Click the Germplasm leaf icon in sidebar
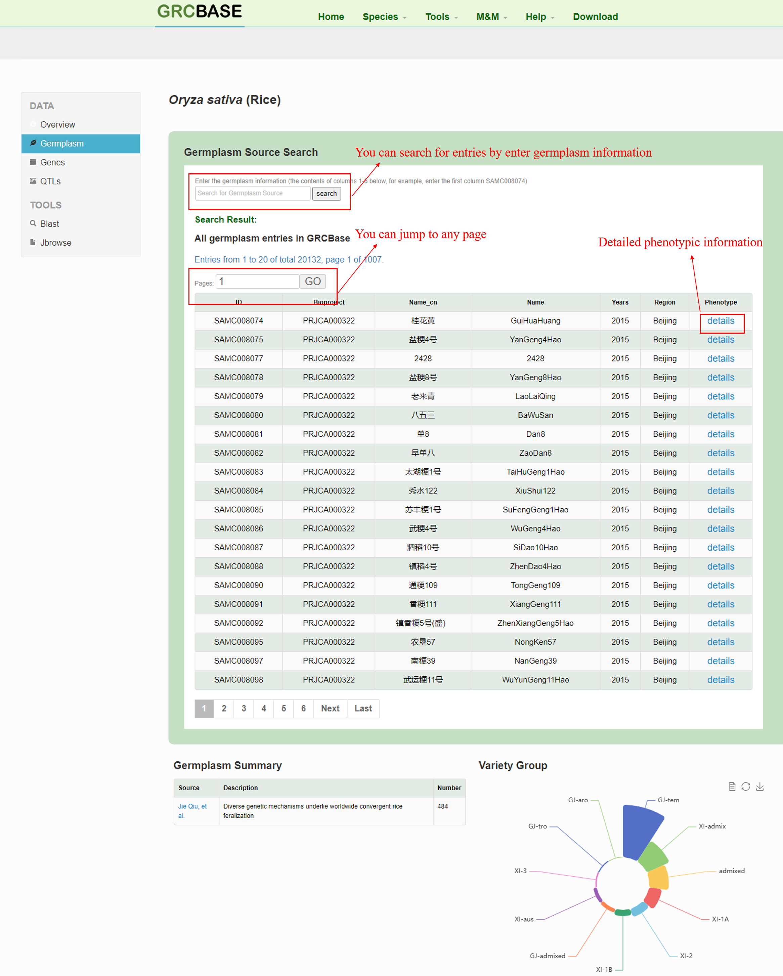783x976 pixels. pyautogui.click(x=33, y=143)
